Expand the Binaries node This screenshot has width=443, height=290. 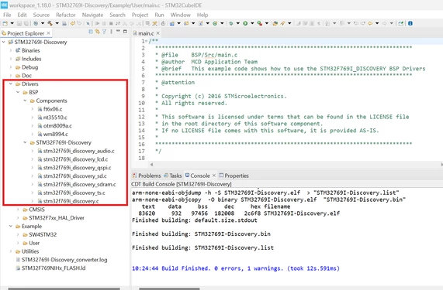11,50
